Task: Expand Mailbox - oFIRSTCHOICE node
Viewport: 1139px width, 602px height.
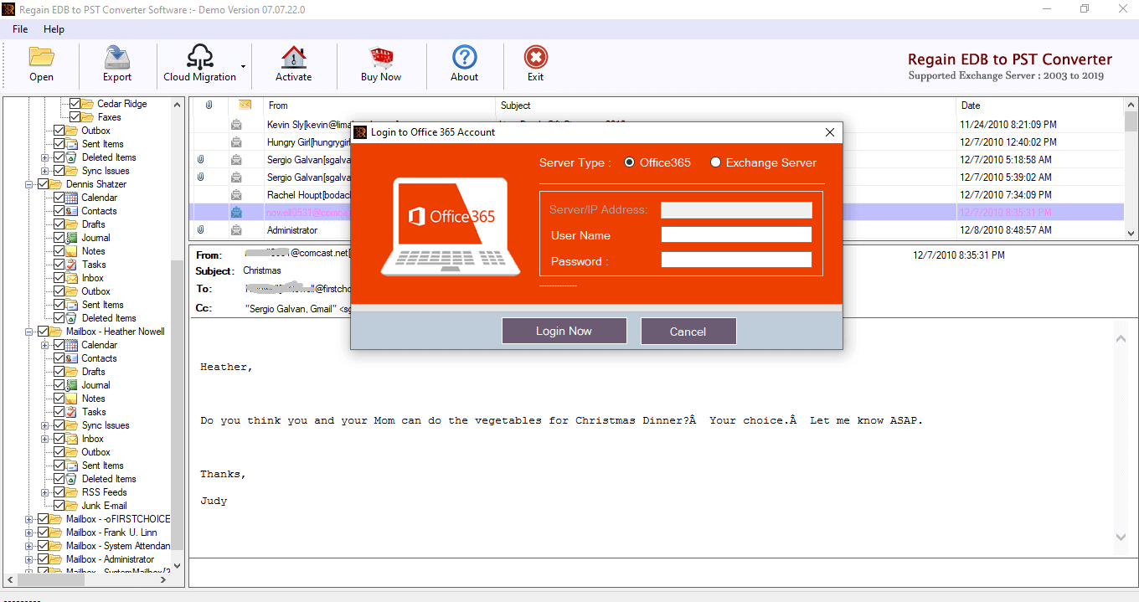Action: pyautogui.click(x=29, y=519)
